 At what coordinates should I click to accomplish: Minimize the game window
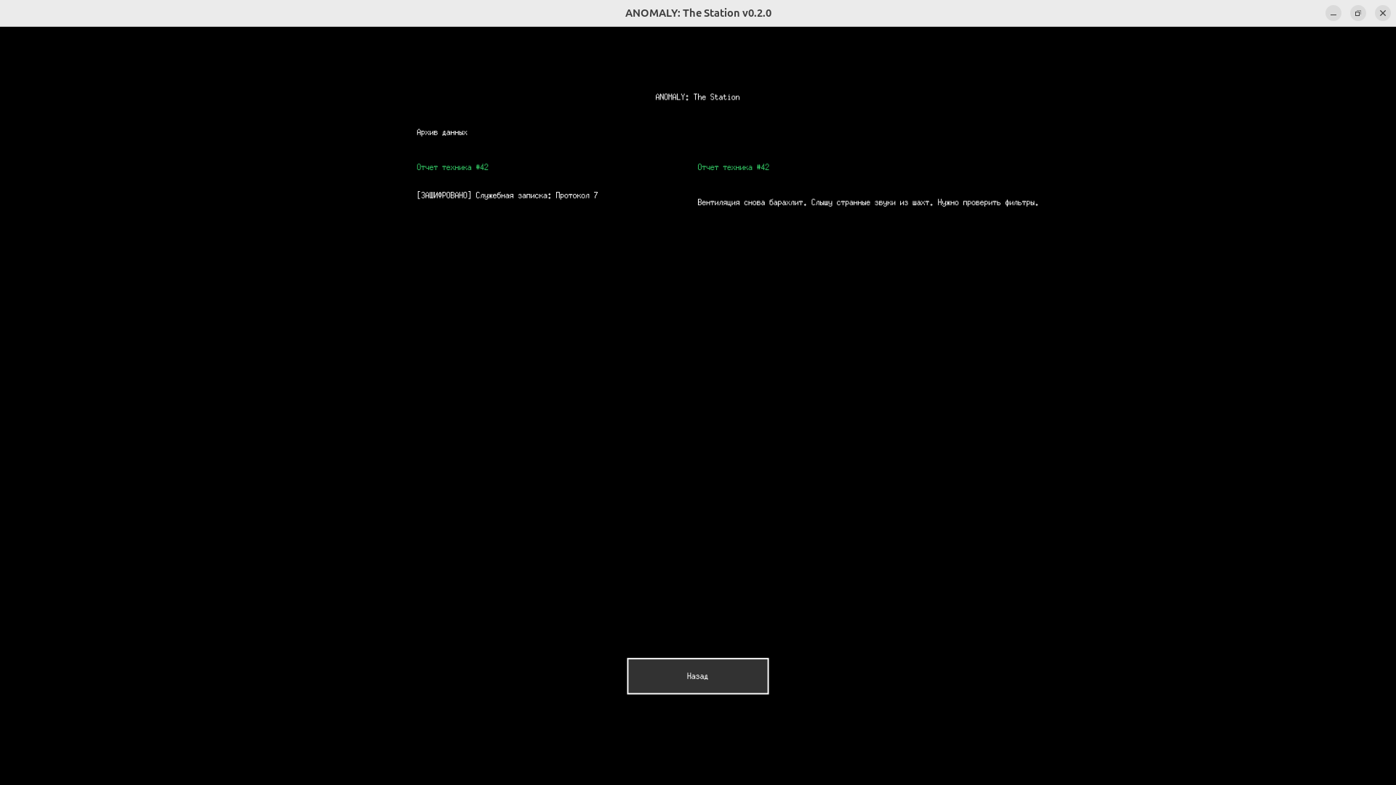tap(1333, 13)
